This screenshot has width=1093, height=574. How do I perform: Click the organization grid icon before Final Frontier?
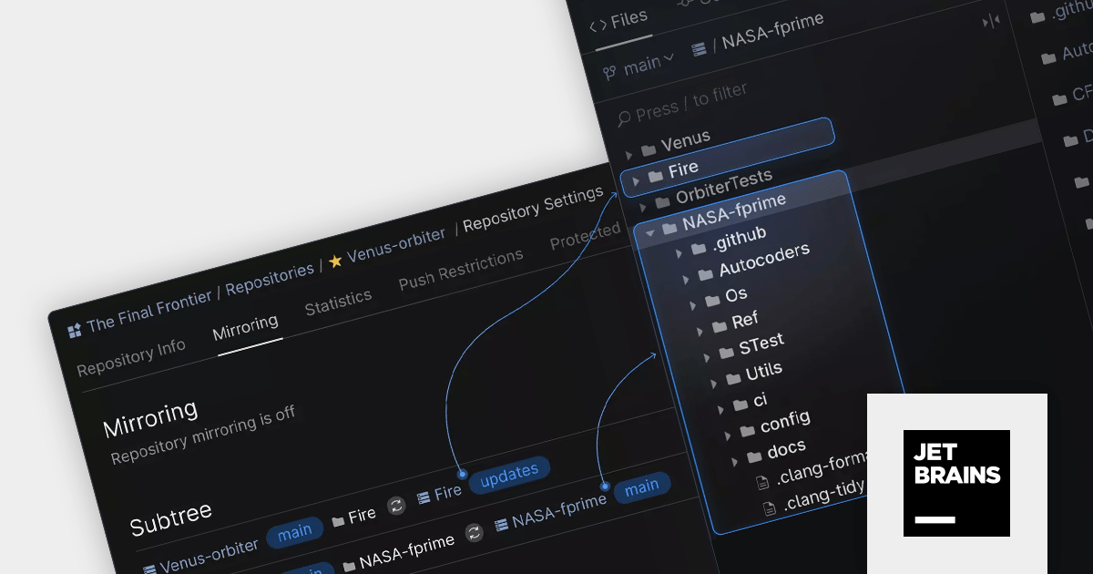point(74,330)
